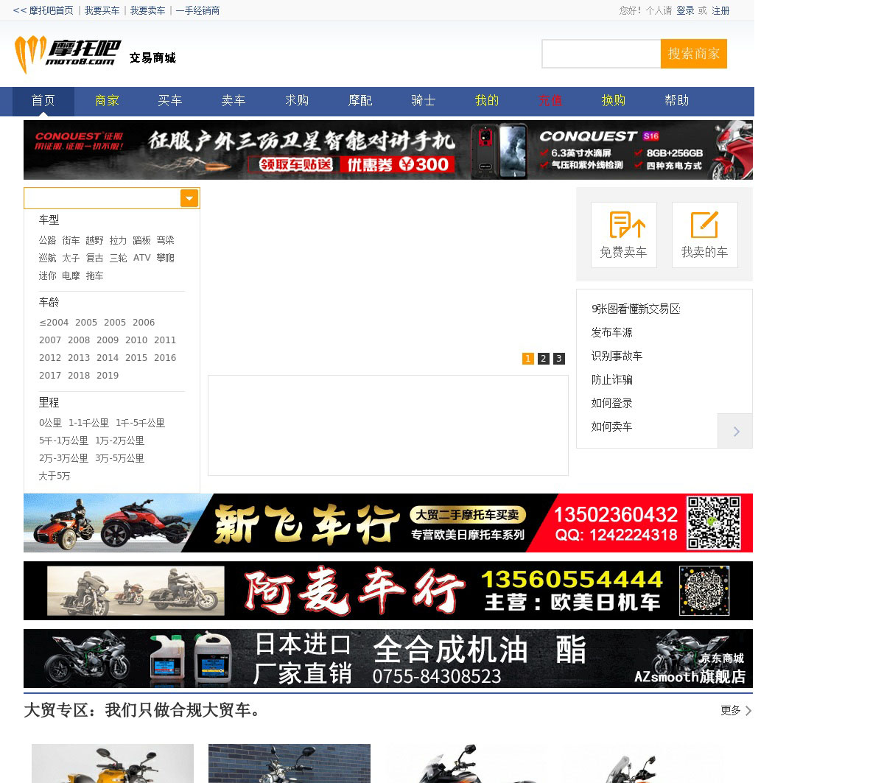Filter by ATV bike type
Viewport: 884px width, 783px height.
tap(142, 258)
